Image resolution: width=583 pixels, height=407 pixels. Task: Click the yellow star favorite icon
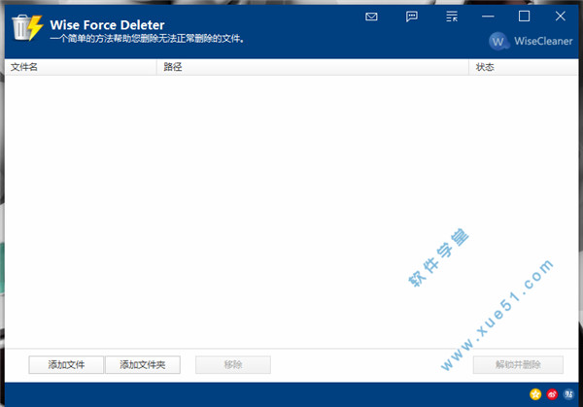point(535,394)
